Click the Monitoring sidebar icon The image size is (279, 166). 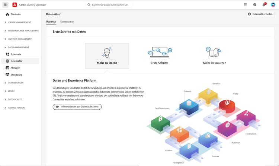[x=7, y=75]
